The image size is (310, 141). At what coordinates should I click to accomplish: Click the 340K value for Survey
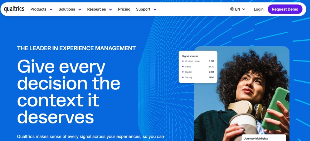coord(211,77)
